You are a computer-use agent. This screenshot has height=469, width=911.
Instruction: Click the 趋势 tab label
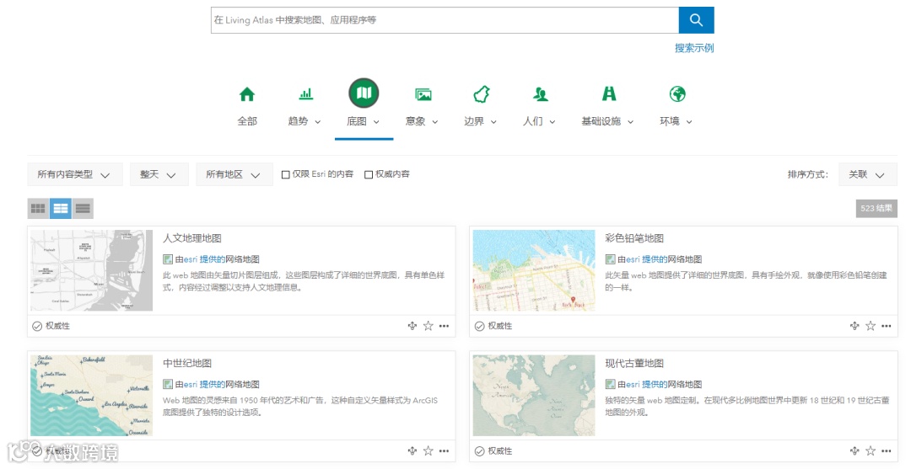click(x=298, y=121)
